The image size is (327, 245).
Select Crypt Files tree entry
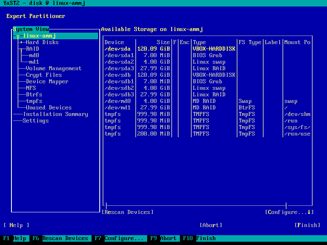click(44, 75)
